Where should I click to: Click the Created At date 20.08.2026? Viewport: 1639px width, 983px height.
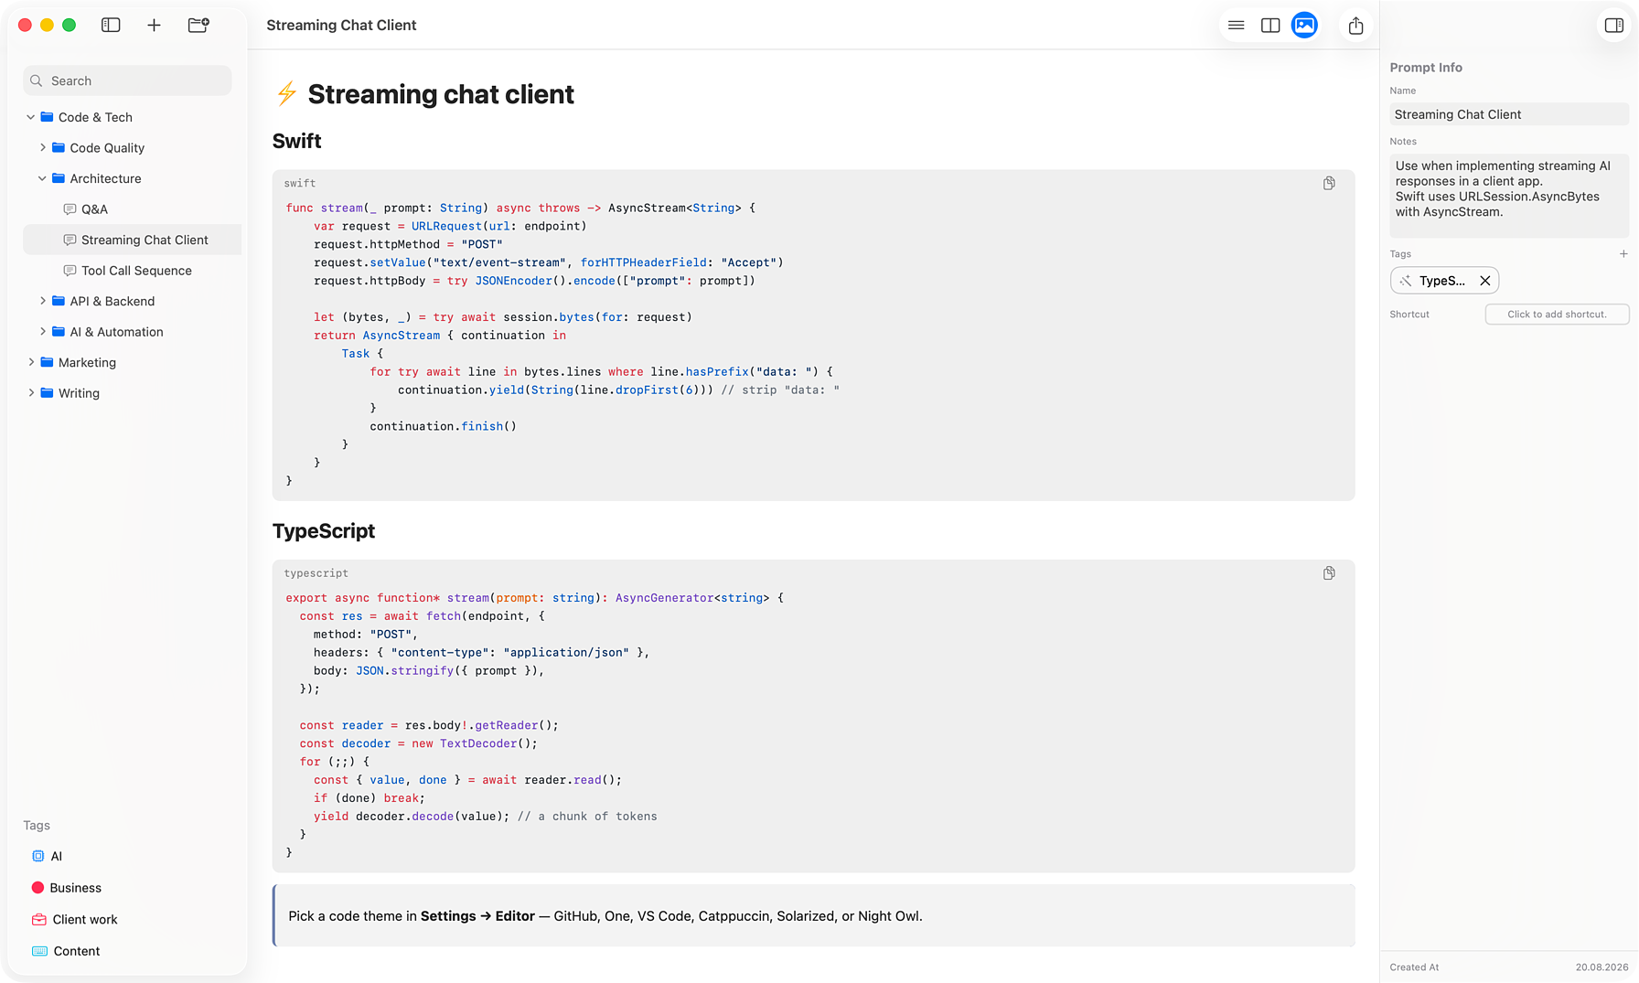click(1602, 967)
